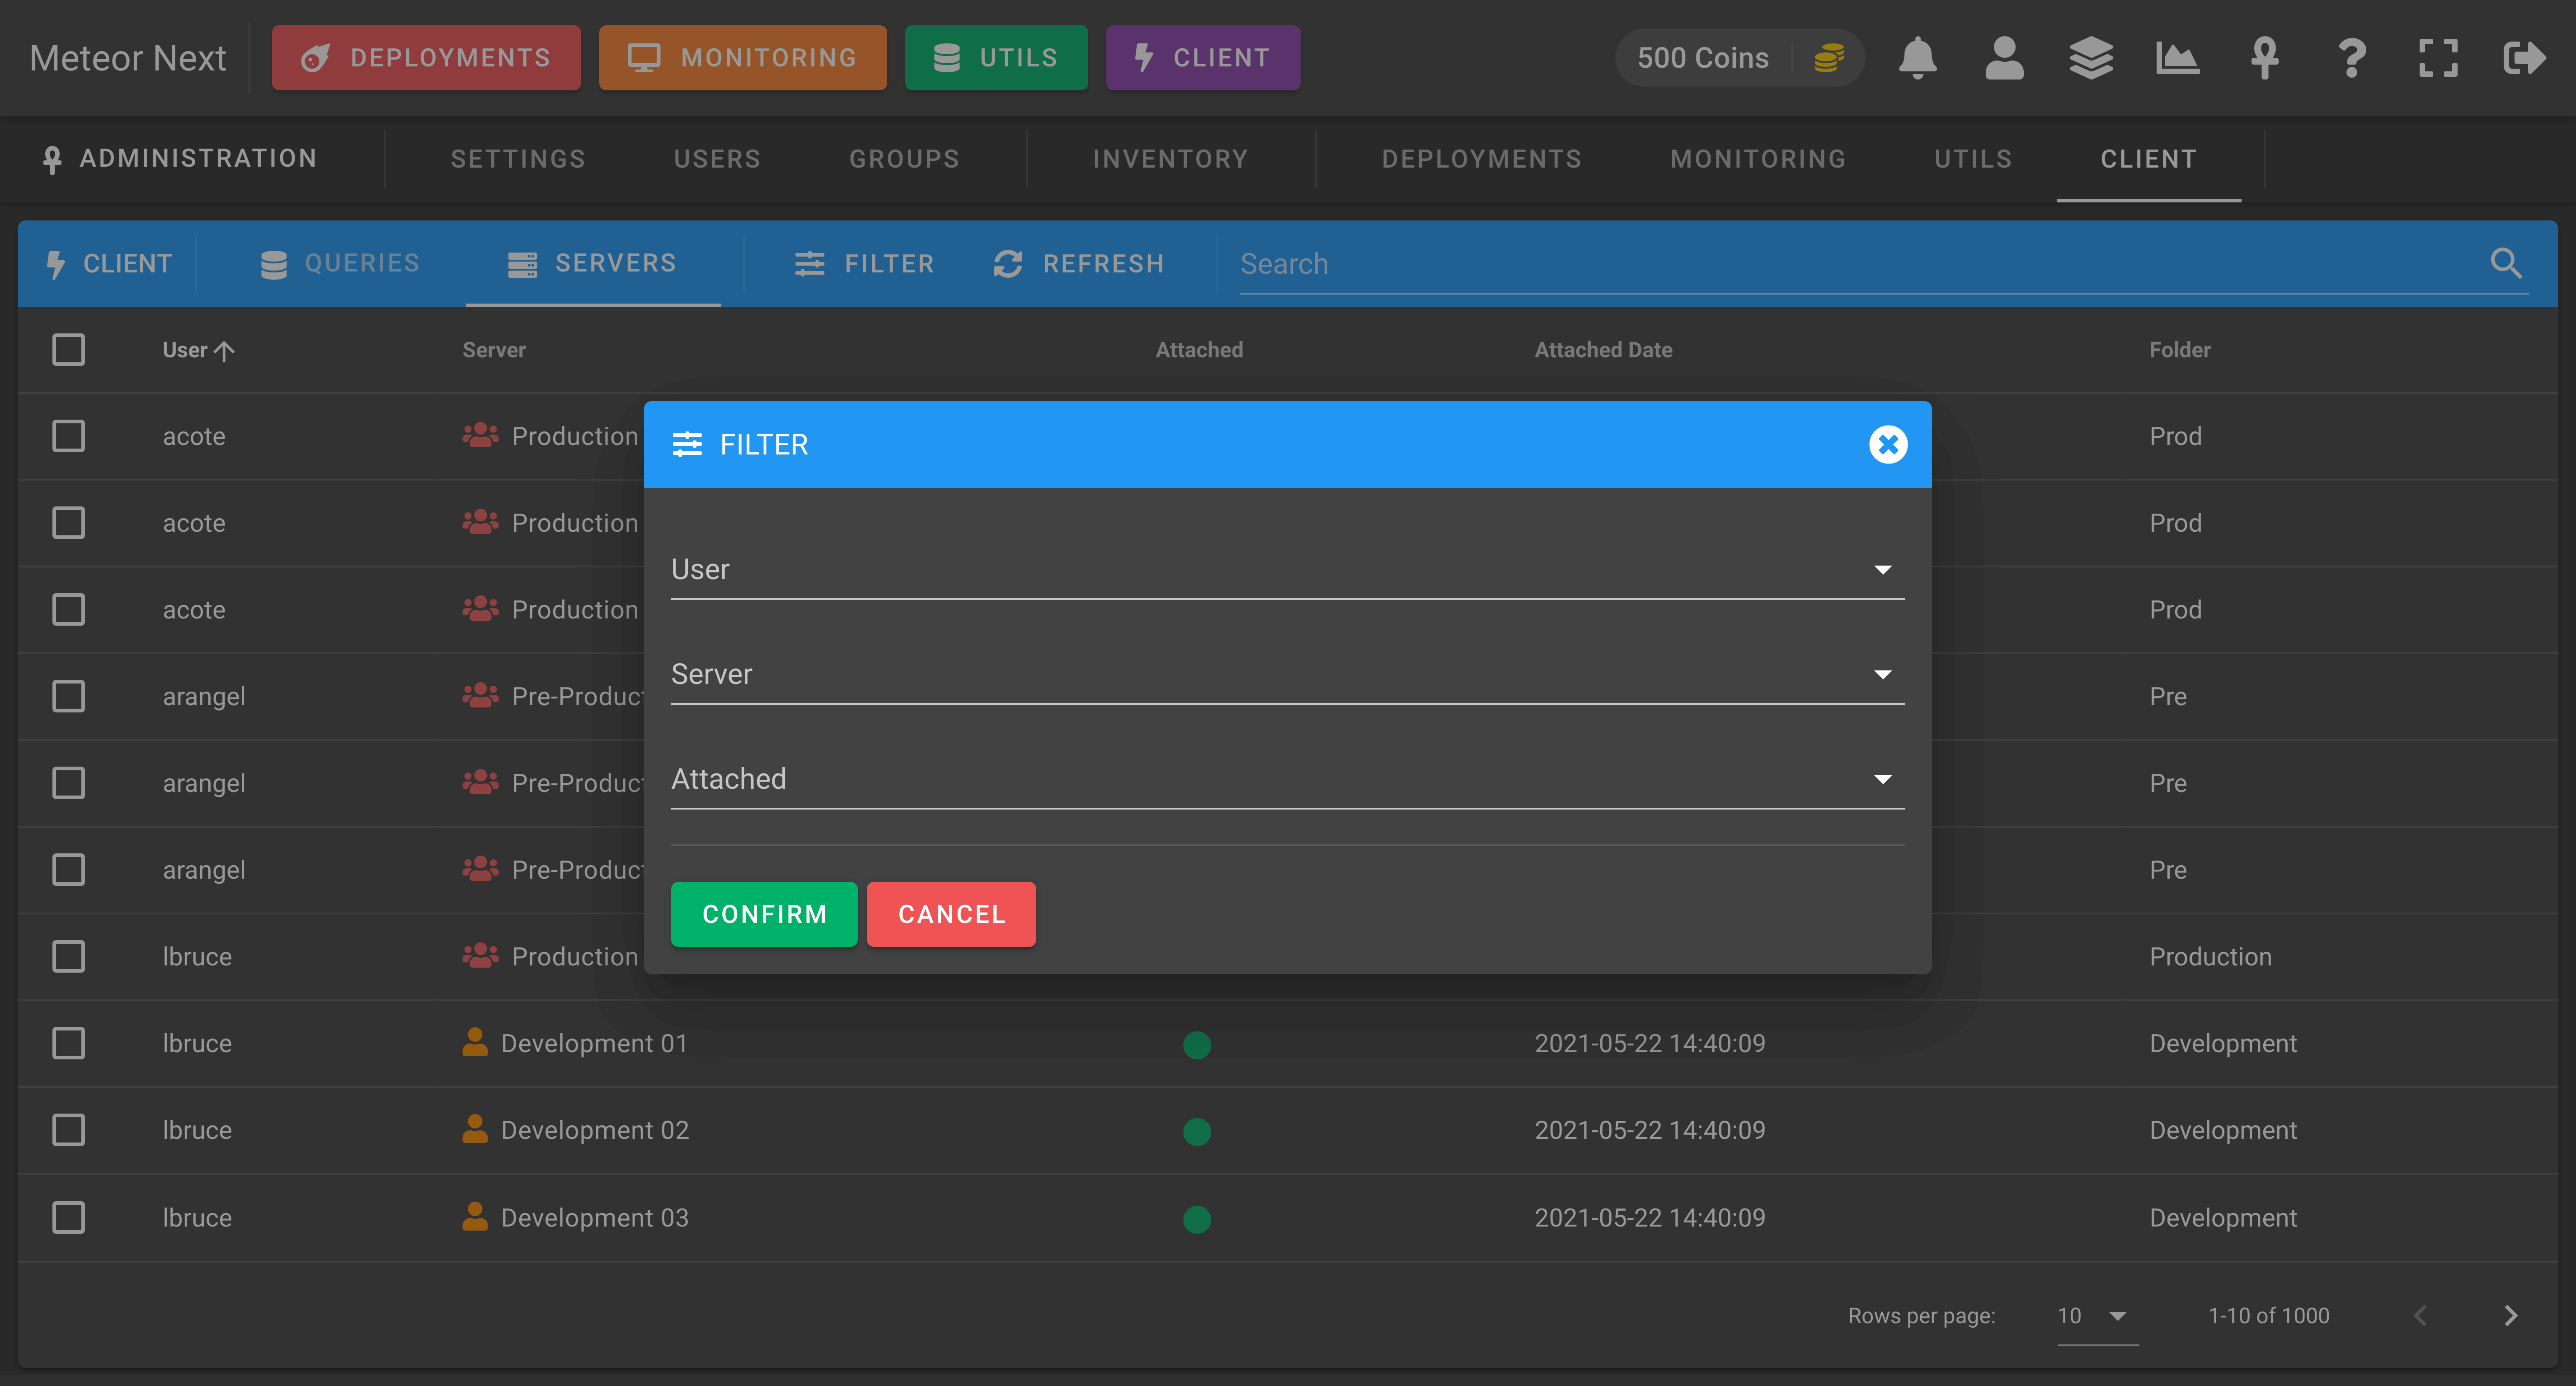Open the Rows per page dropdown
Screen dimensions: 2576x1386
pos(2097,1316)
